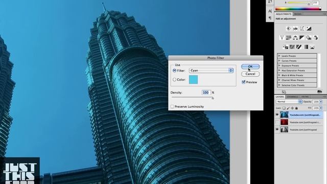Screen dimensions: 327x184
Task: Expand Hue/Saturation Presets
Action: point(279,71)
